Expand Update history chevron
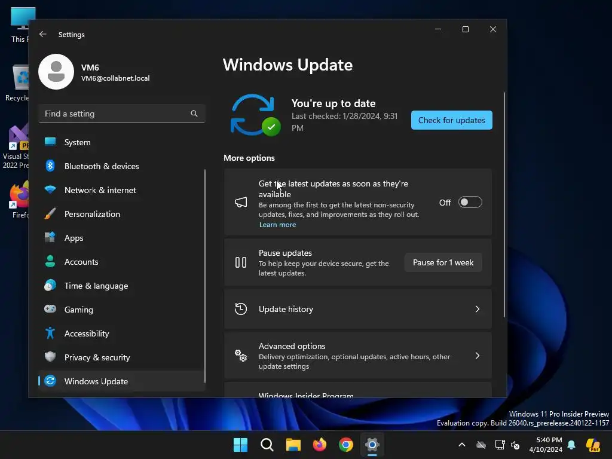612x459 pixels. point(478,309)
